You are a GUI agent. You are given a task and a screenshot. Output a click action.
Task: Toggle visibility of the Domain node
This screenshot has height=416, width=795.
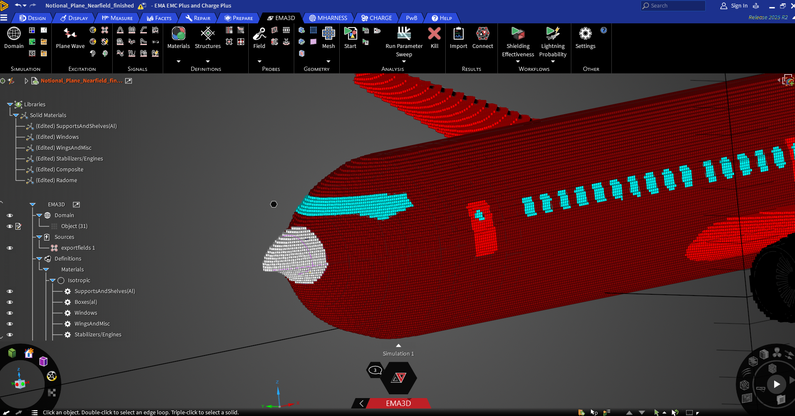[x=10, y=215]
